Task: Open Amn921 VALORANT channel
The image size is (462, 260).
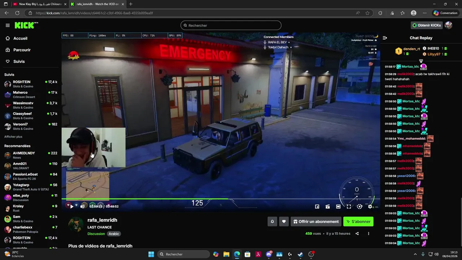Action: tap(31, 166)
